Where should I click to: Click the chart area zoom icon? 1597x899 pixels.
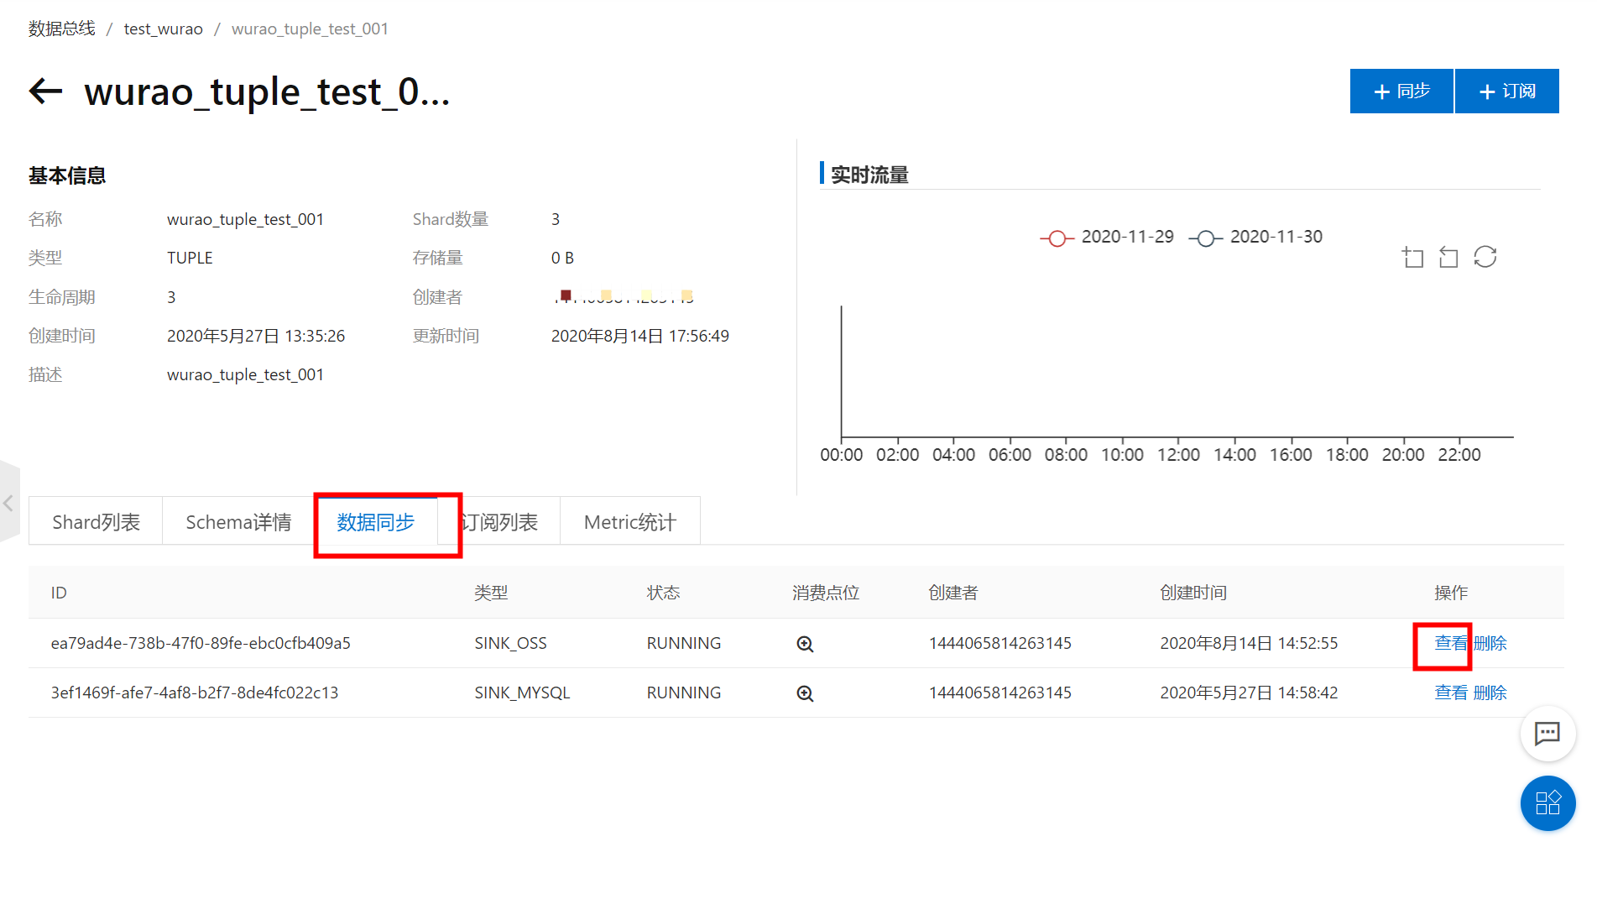(x=1412, y=257)
